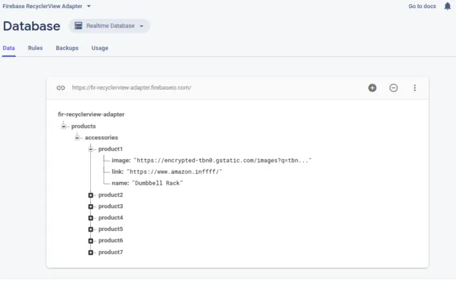456x281 pixels.
Task: Click the Go to docs link
Action: tap(422, 6)
